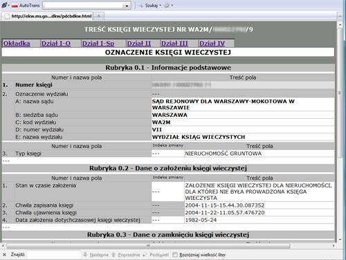Click NIERUCHOMOŚĆ GRUNTOWA value
This screenshot has width=346, height=260.
pos(224,154)
